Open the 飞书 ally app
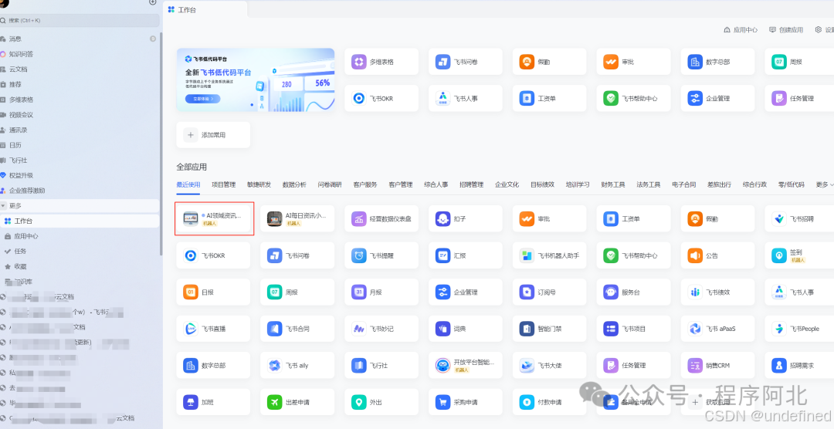This screenshot has width=834, height=429. coord(297,366)
